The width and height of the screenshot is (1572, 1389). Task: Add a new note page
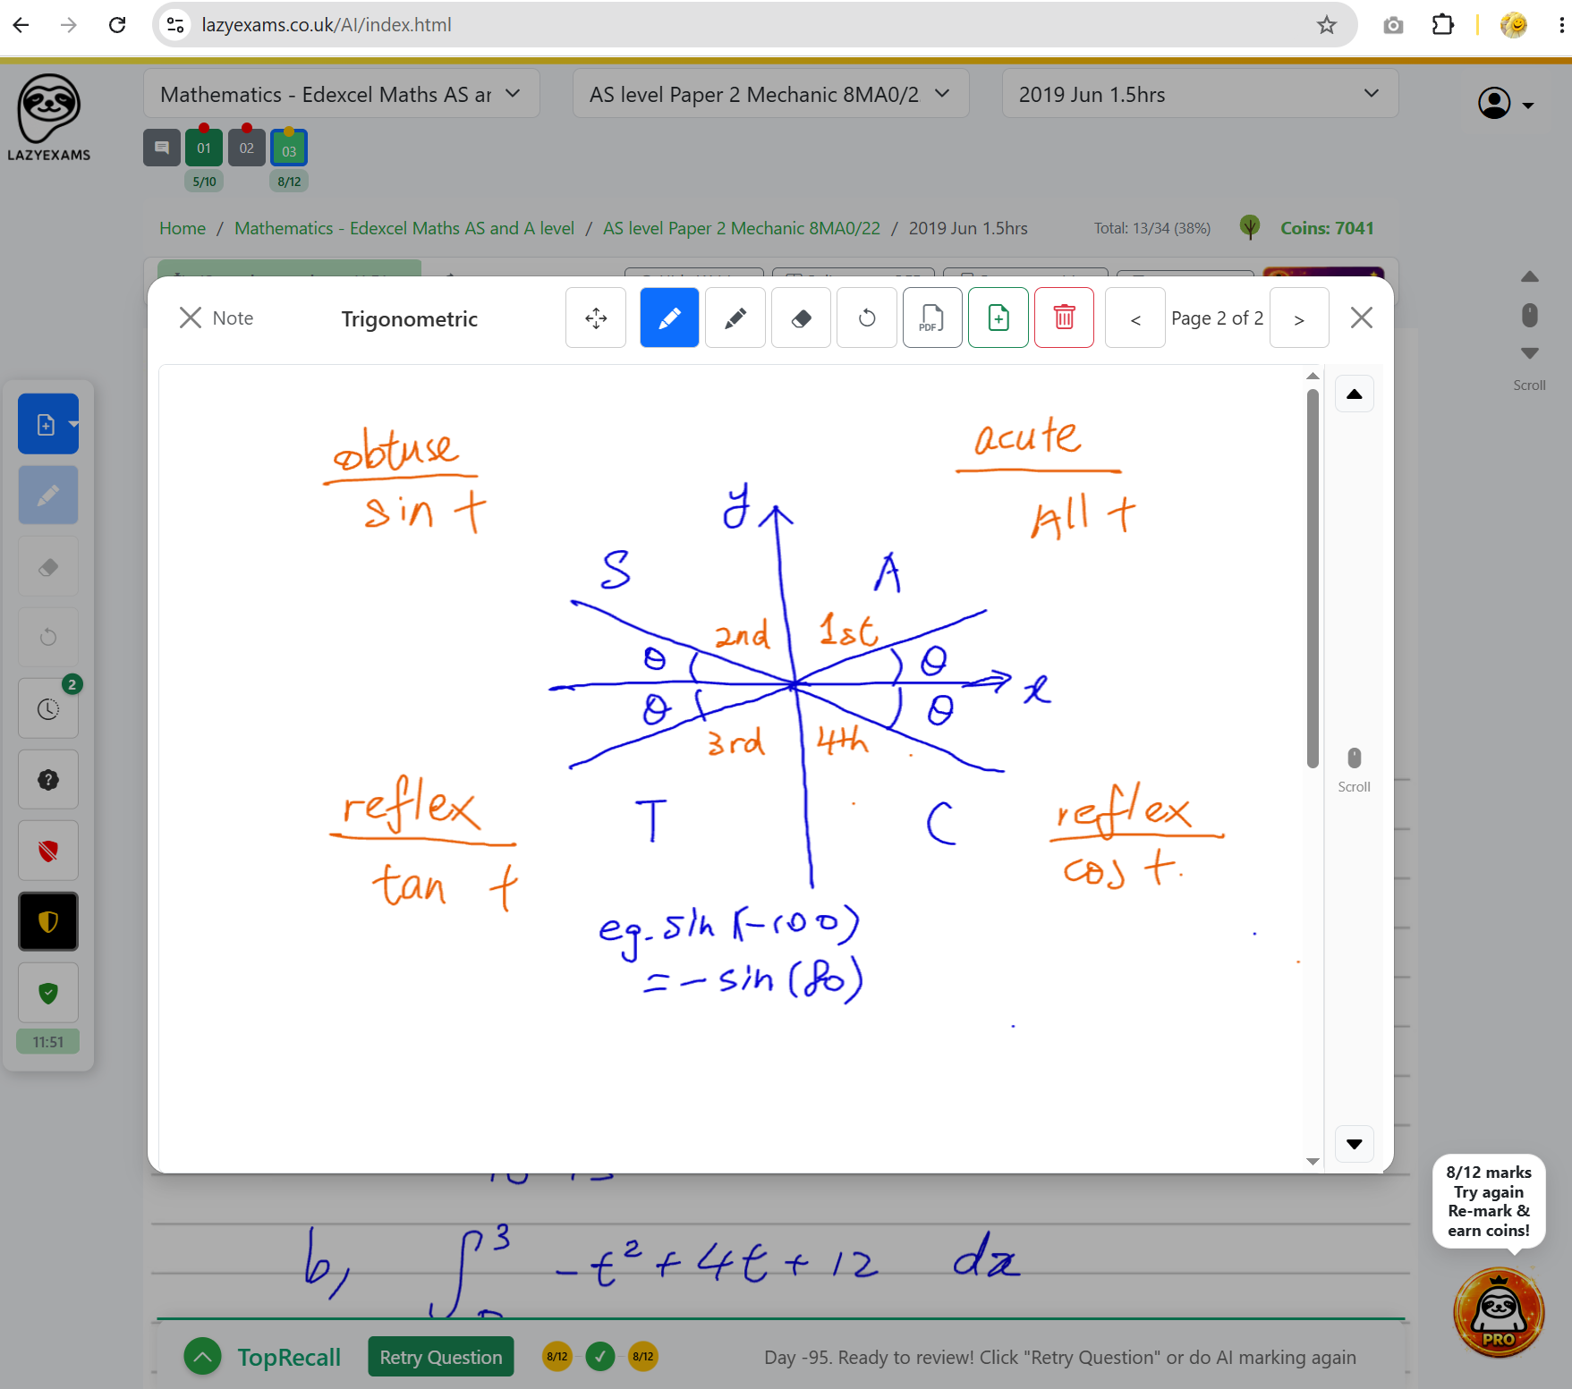coord(998,318)
